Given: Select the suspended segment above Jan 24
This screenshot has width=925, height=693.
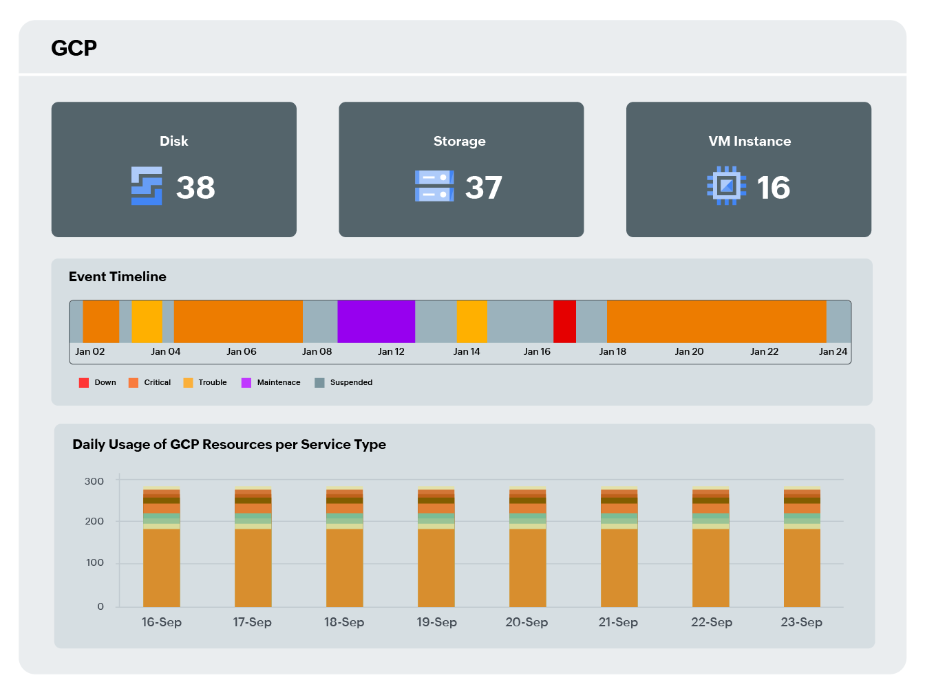Looking at the screenshot, I should click(838, 322).
